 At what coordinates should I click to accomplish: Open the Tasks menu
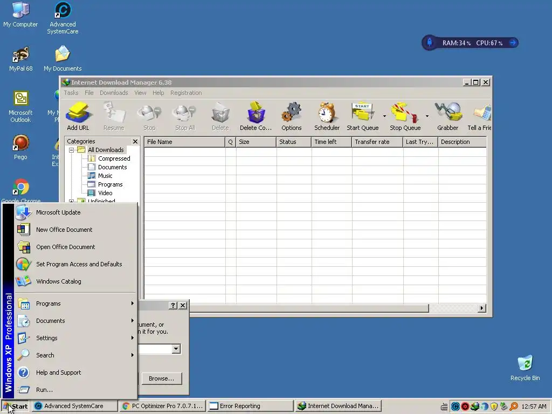[71, 93]
